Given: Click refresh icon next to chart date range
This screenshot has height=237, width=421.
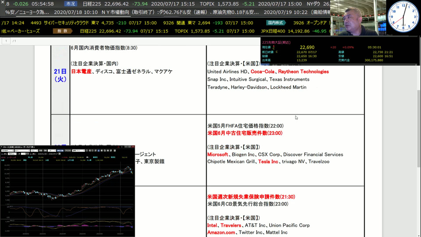Looking at the screenshot, I should (60, 154).
